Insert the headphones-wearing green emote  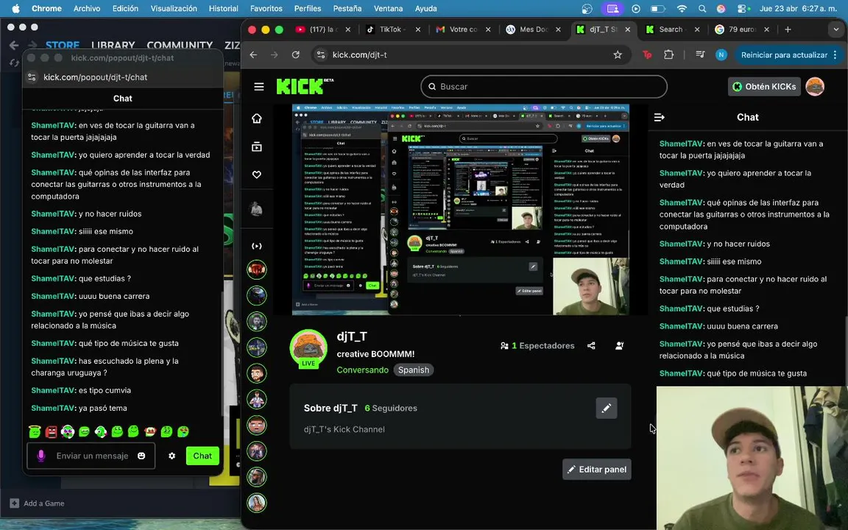(x=101, y=431)
